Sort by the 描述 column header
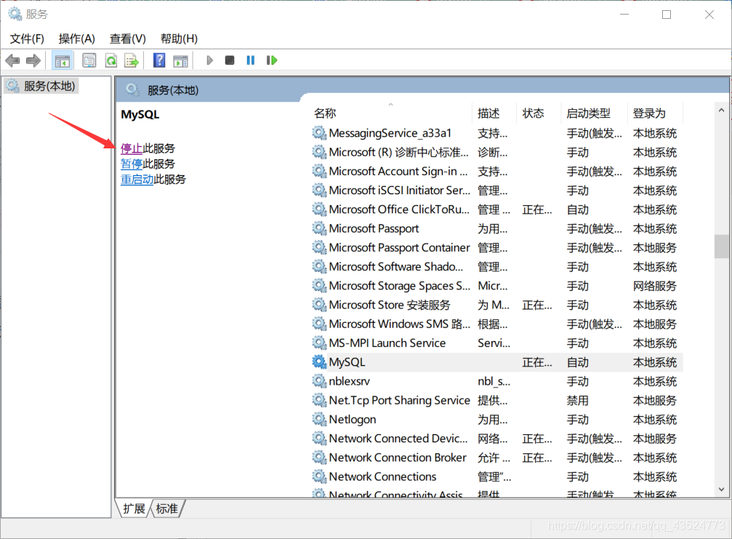 click(494, 113)
